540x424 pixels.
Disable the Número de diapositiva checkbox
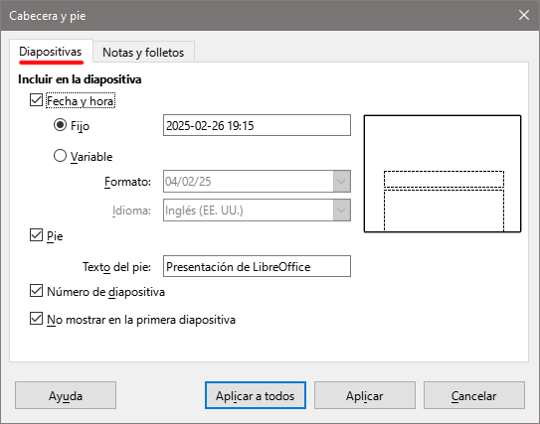tap(36, 291)
